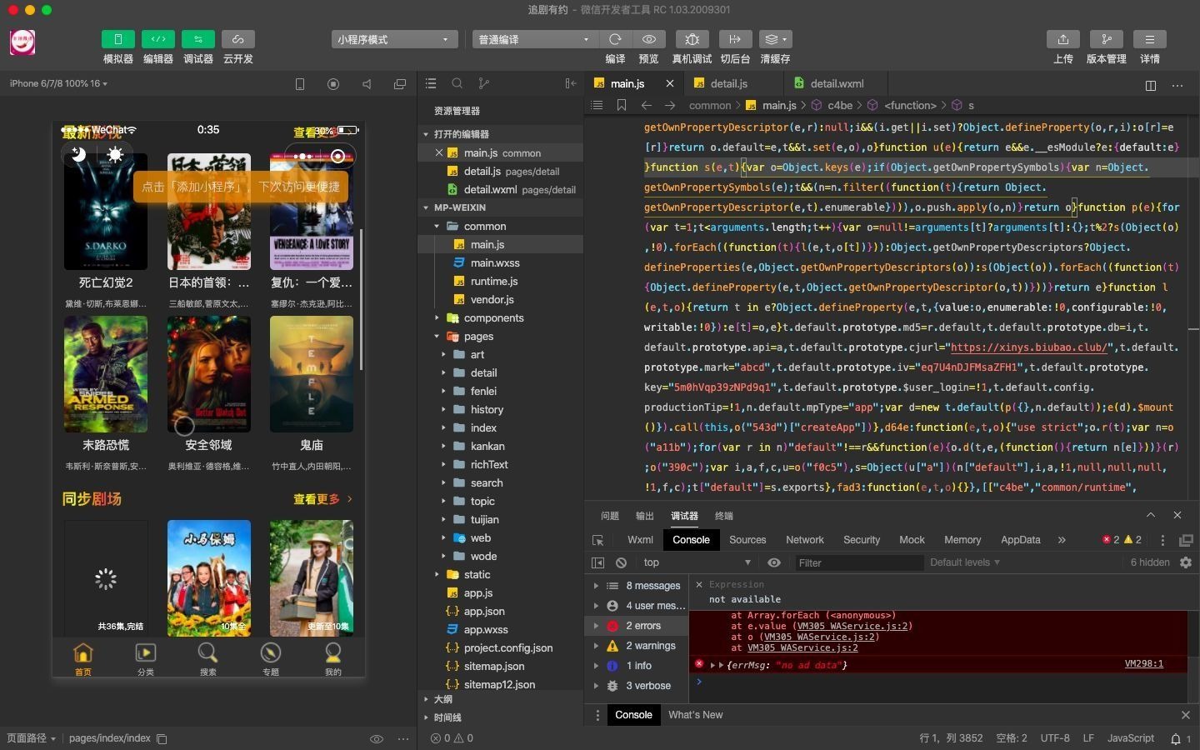1200x750 pixels.
Task: Open the Default levels dropdown
Action: pos(964,562)
